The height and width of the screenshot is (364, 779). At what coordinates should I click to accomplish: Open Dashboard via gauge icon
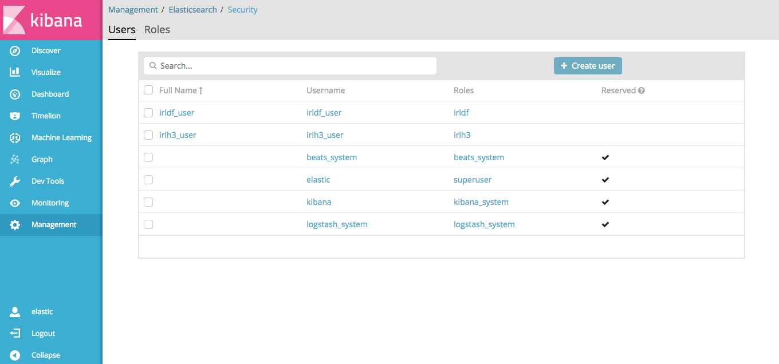15,94
